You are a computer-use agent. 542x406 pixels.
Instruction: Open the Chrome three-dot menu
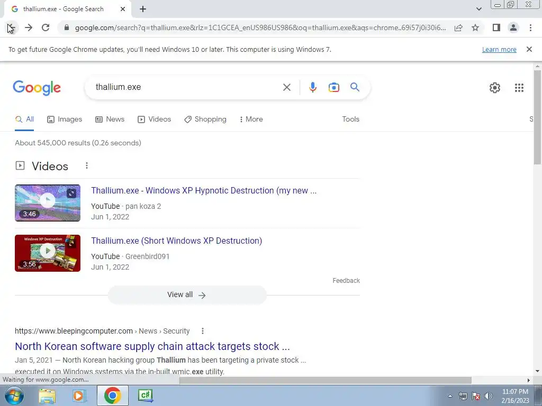[x=530, y=27]
